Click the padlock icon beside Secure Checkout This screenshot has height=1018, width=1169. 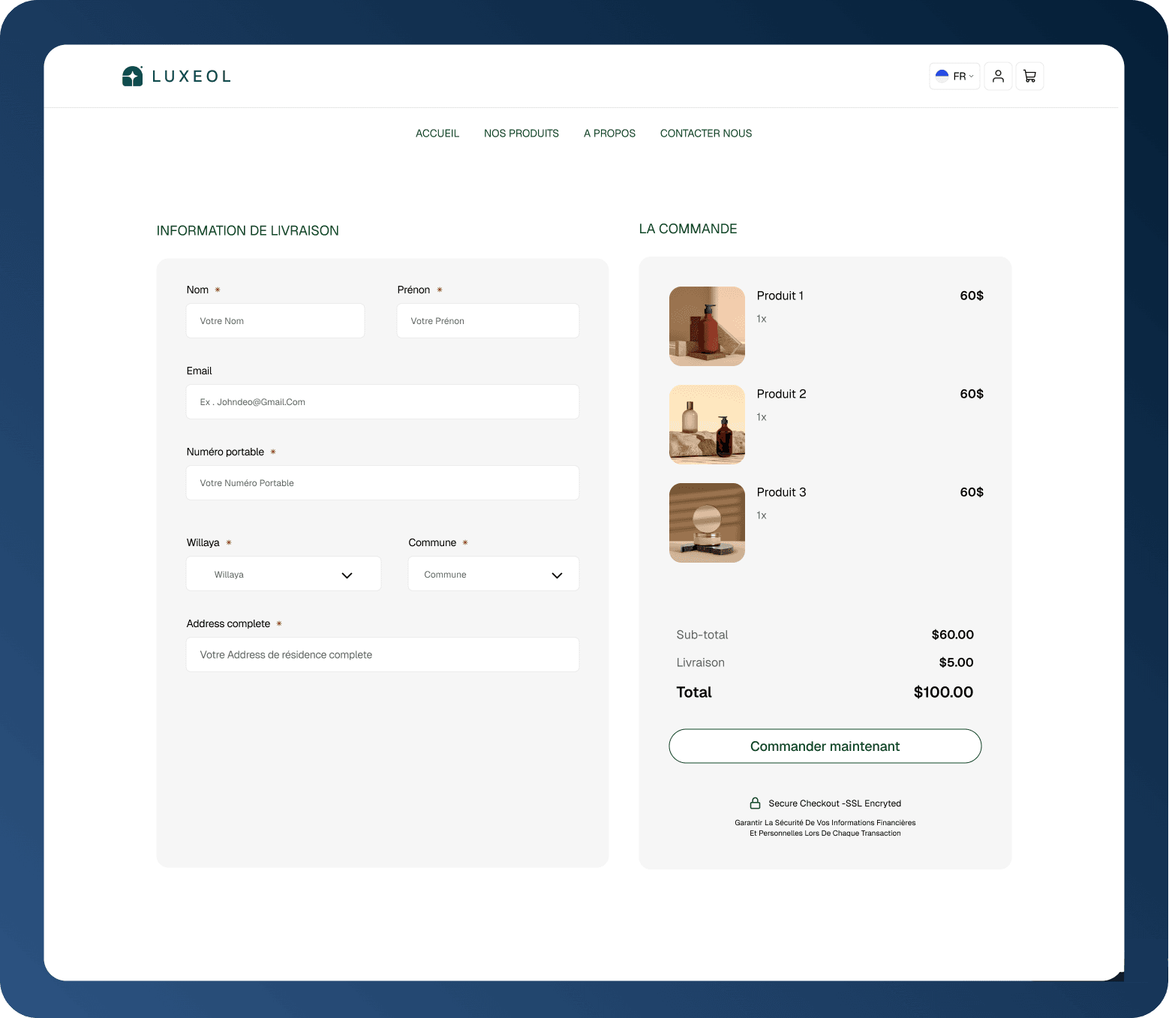point(755,803)
